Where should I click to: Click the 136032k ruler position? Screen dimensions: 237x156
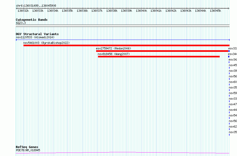pos(23,11)
